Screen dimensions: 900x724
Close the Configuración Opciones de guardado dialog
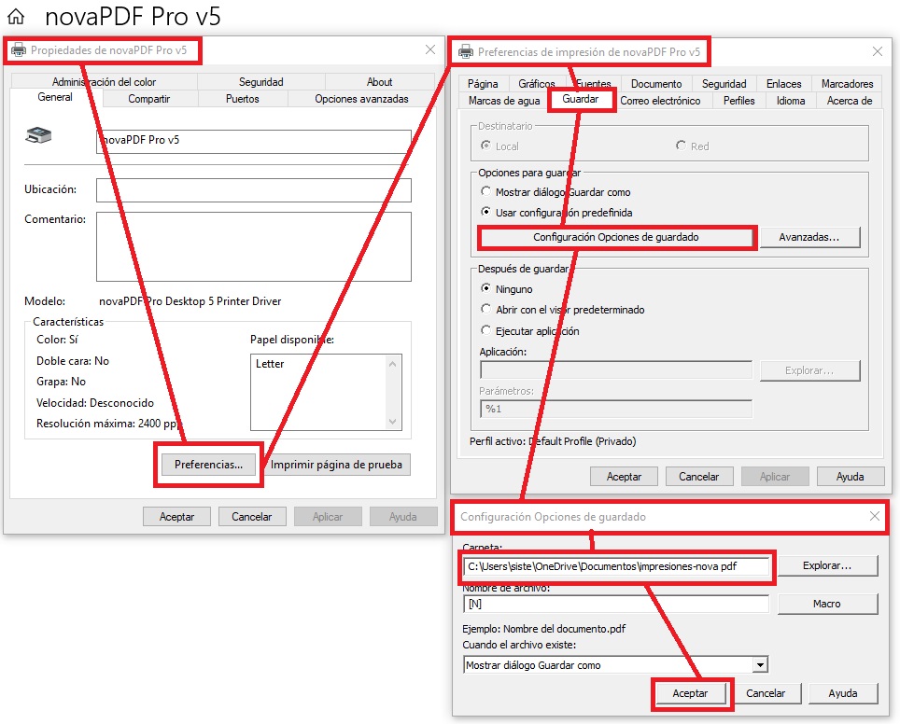(x=874, y=516)
